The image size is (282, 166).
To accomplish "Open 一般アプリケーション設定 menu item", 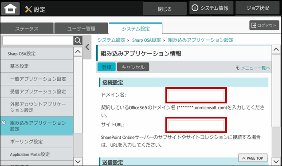I will click(x=37, y=79).
